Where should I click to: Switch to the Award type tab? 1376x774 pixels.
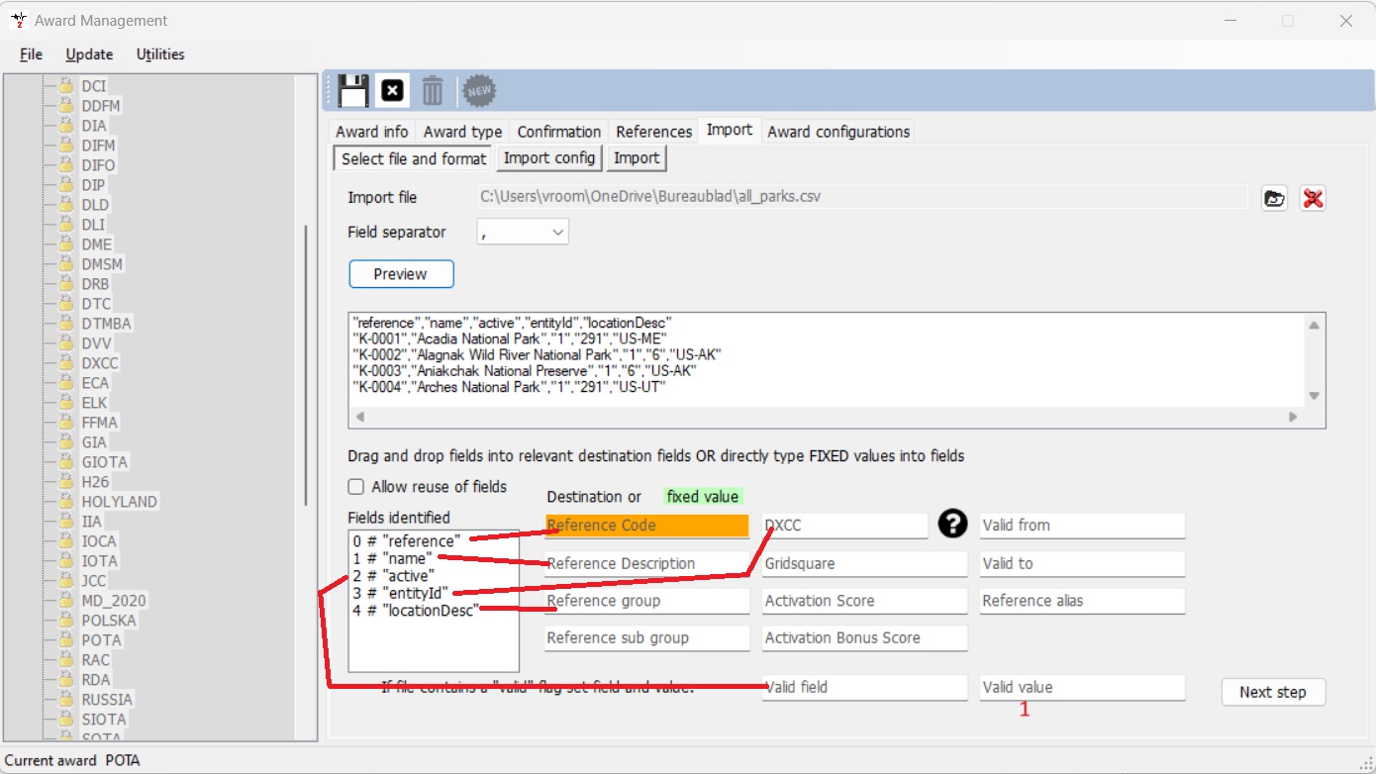(x=462, y=132)
